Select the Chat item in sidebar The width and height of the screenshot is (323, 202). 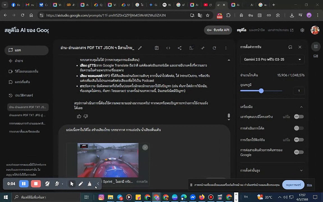[27, 50]
